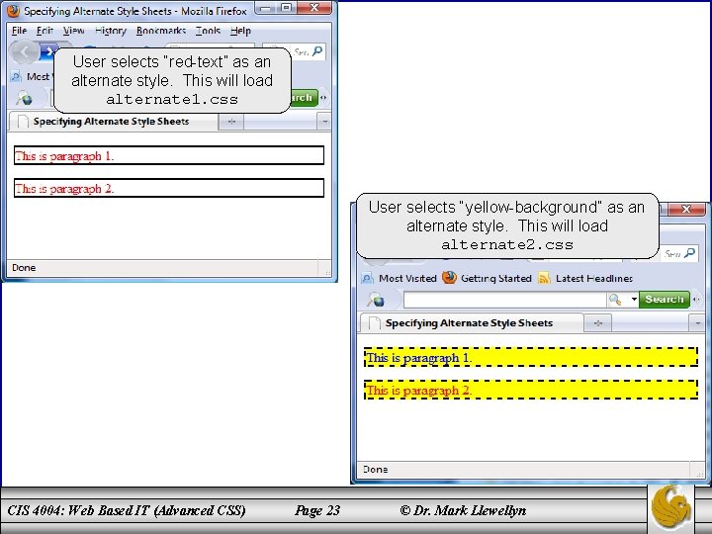The width and height of the screenshot is (712, 534).
Task: Open the Help menu in the left Firefox window
Action: (x=240, y=31)
